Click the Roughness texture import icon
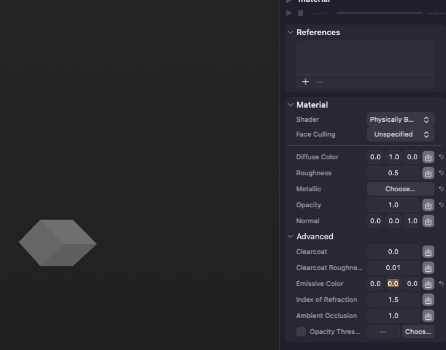446x350 pixels. [428, 173]
